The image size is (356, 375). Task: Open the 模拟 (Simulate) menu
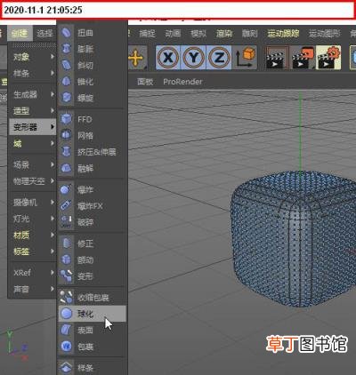[x=198, y=34]
